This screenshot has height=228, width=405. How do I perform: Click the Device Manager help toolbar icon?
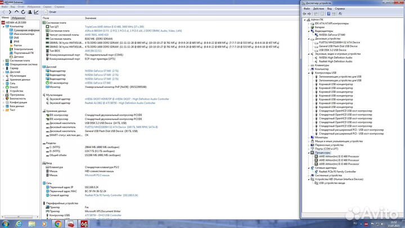pos(328,14)
